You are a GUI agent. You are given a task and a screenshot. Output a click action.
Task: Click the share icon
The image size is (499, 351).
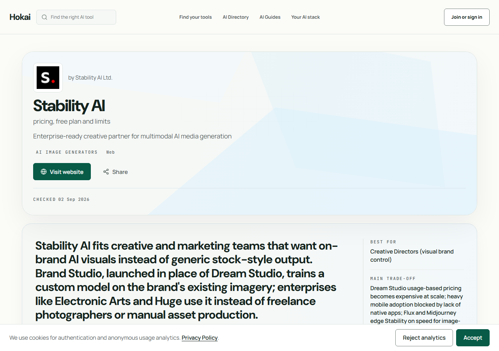coord(106,172)
